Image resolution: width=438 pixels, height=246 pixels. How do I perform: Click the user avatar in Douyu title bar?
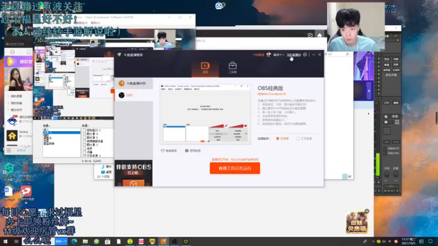[268, 55]
